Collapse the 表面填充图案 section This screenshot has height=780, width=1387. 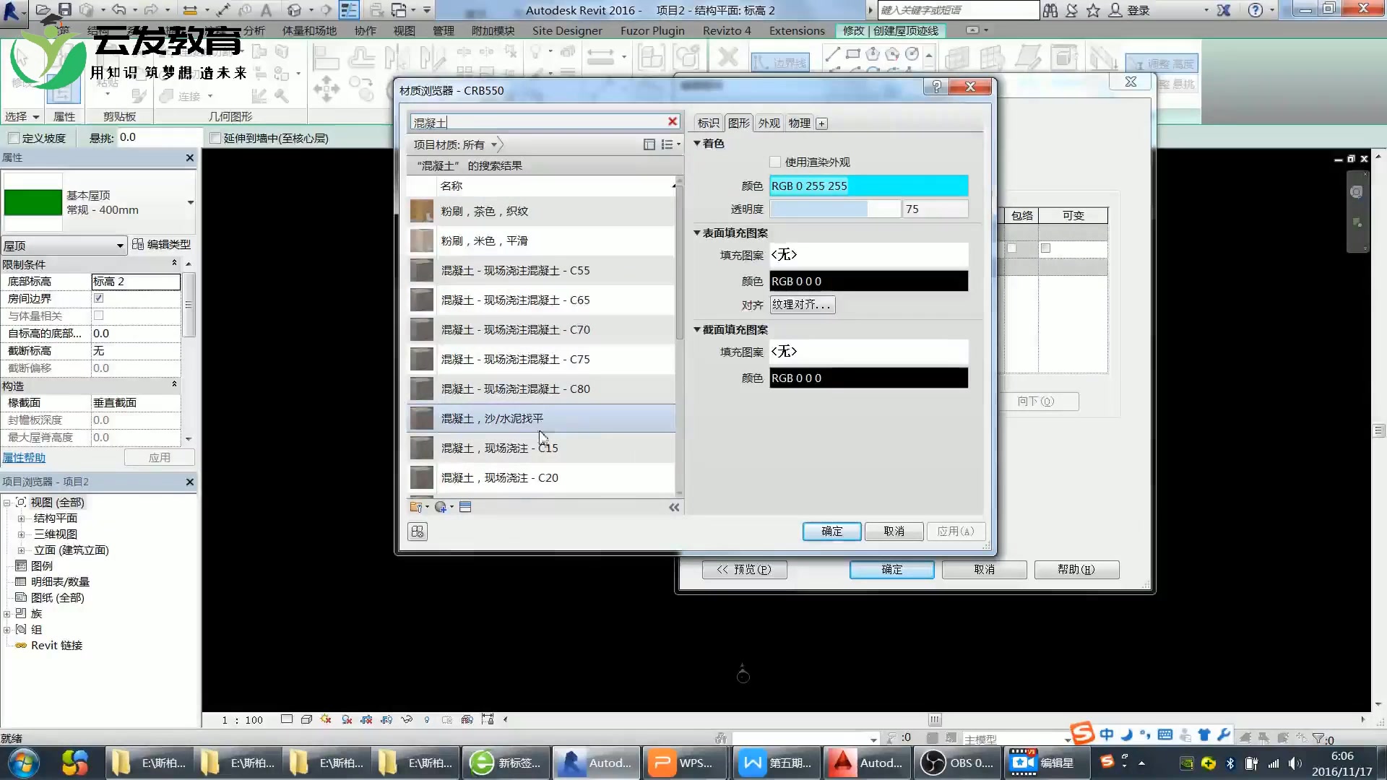point(697,233)
